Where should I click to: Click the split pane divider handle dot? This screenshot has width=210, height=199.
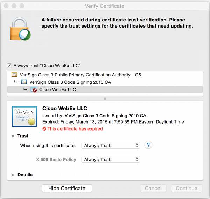105,99
